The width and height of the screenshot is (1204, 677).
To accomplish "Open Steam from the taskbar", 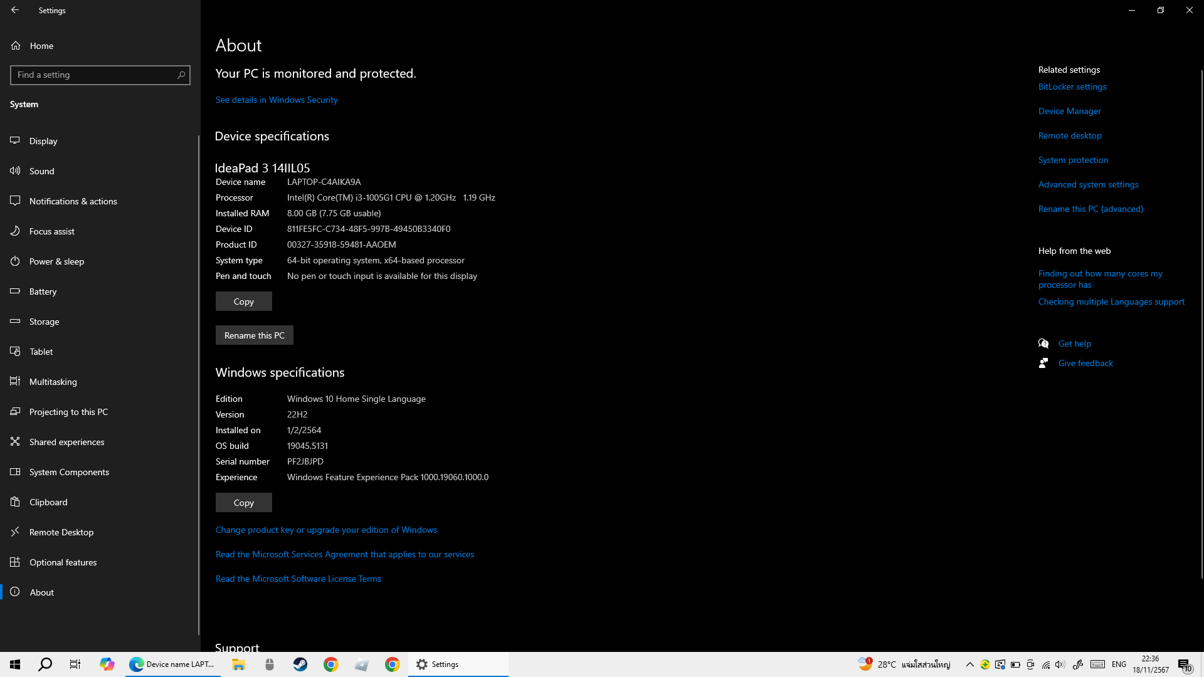I will (300, 664).
